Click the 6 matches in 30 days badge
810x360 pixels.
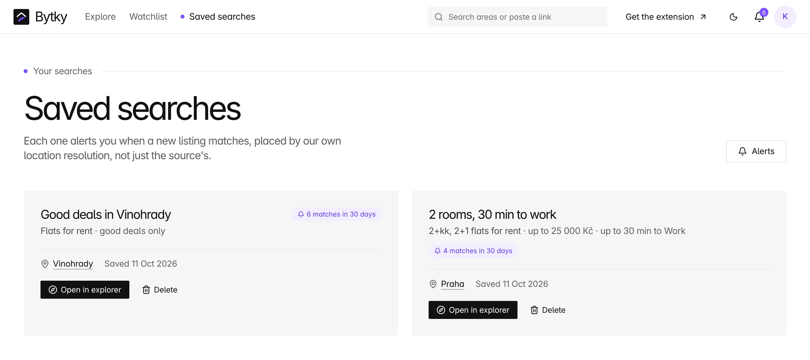point(336,214)
